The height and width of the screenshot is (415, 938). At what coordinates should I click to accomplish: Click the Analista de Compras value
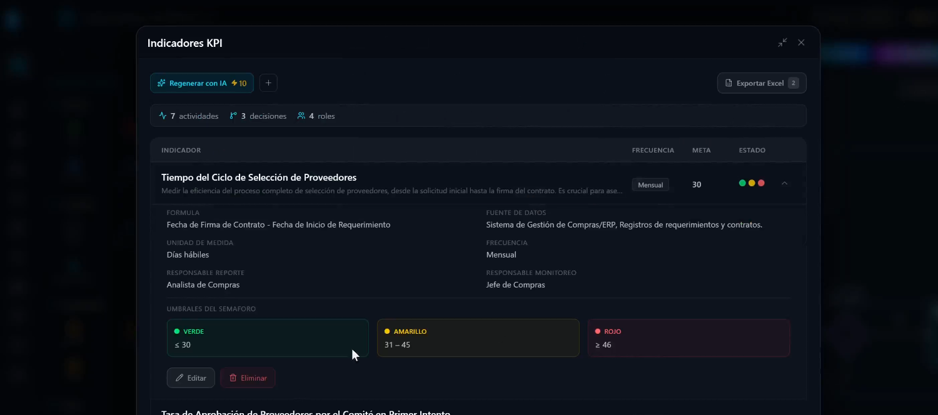tap(203, 284)
